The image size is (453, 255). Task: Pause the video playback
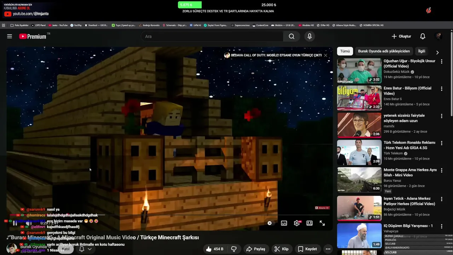(x=15, y=223)
